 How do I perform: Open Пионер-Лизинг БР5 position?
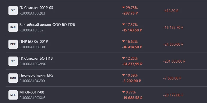coord(36,76)
